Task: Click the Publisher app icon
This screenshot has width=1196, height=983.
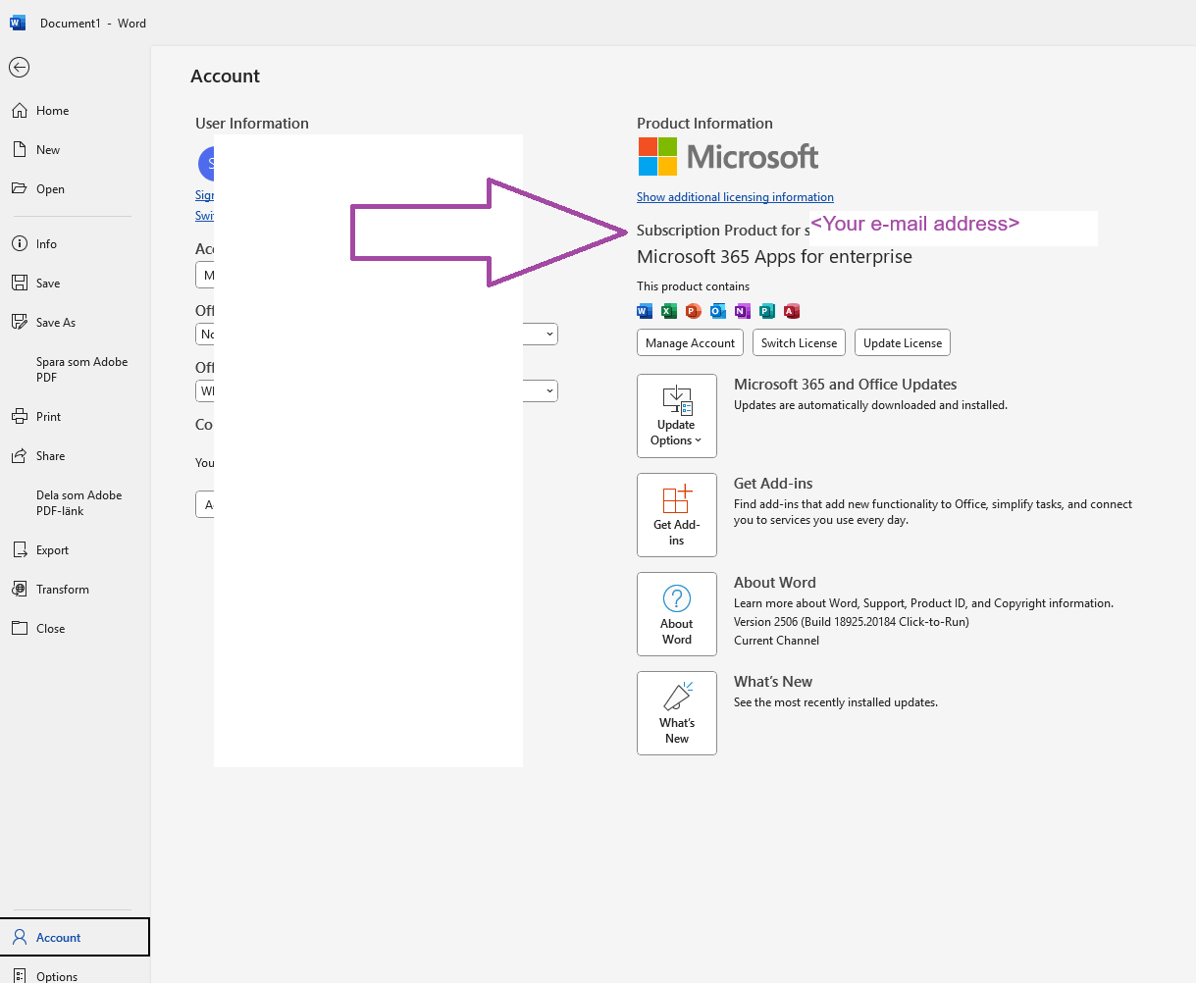Action: (x=767, y=311)
